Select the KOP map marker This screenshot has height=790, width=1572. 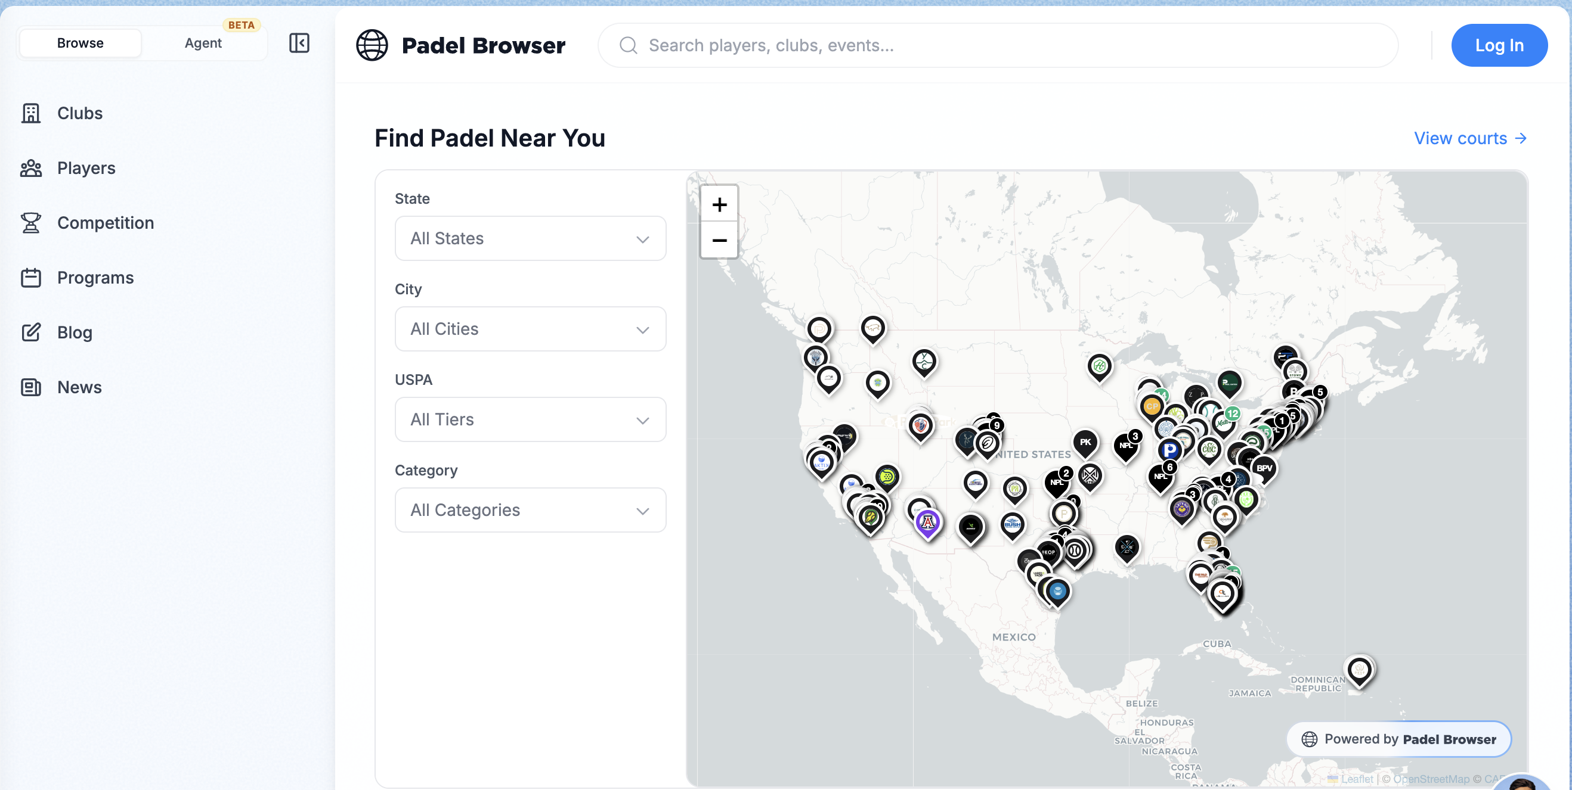(x=1048, y=554)
